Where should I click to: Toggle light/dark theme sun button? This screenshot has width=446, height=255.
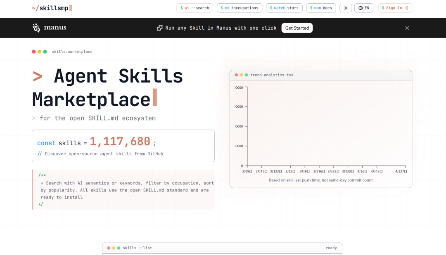pos(346,8)
